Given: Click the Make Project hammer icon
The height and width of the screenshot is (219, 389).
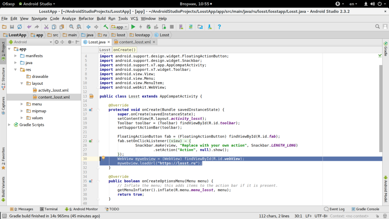Looking at the screenshot, I should click(x=106, y=27).
